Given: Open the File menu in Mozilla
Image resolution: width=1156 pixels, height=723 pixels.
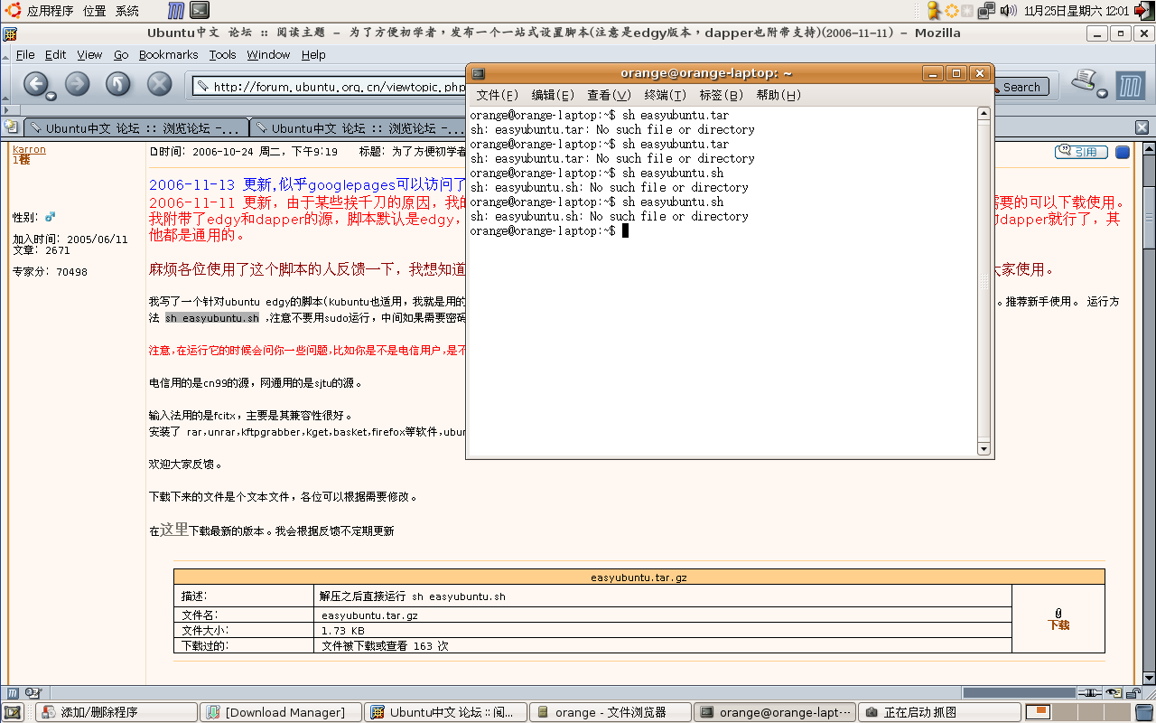Looking at the screenshot, I should click(25, 54).
